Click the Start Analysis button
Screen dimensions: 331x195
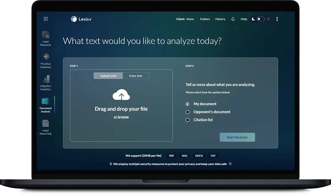(237, 137)
